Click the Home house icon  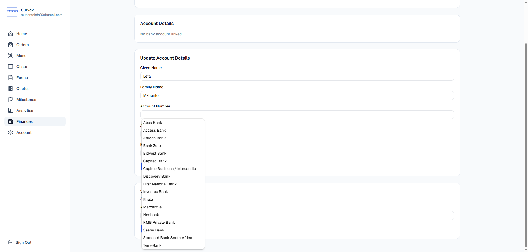pos(10,34)
